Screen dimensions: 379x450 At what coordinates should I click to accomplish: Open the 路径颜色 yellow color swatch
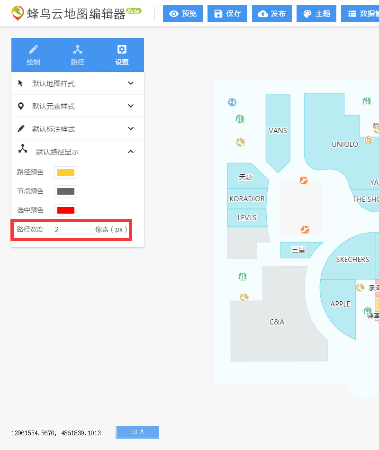(x=66, y=172)
